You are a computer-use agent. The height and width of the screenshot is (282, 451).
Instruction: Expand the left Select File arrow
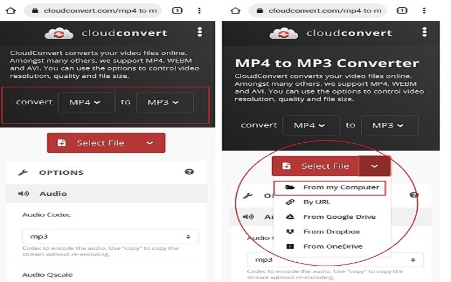(x=149, y=143)
